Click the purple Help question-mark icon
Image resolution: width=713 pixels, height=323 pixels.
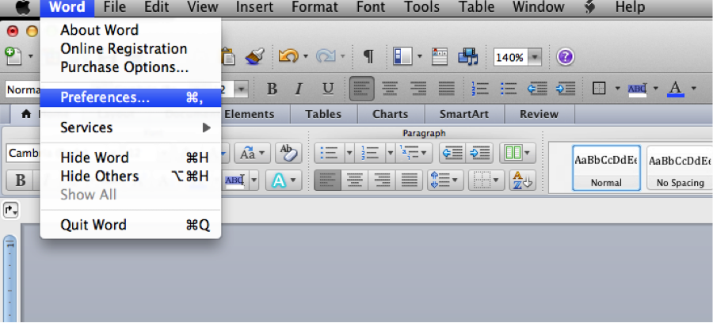click(565, 57)
